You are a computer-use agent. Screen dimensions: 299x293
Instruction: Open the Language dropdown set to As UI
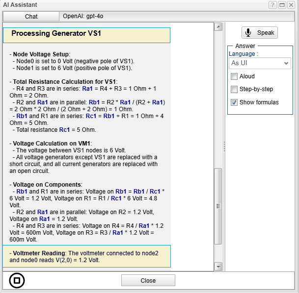click(x=260, y=63)
